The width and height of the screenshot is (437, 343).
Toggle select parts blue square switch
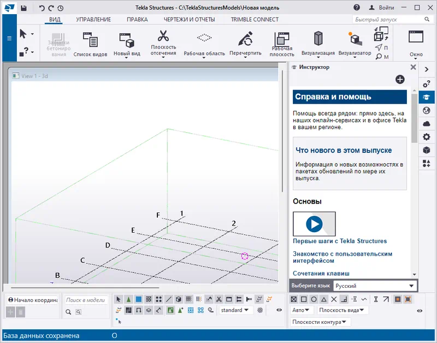139,299
